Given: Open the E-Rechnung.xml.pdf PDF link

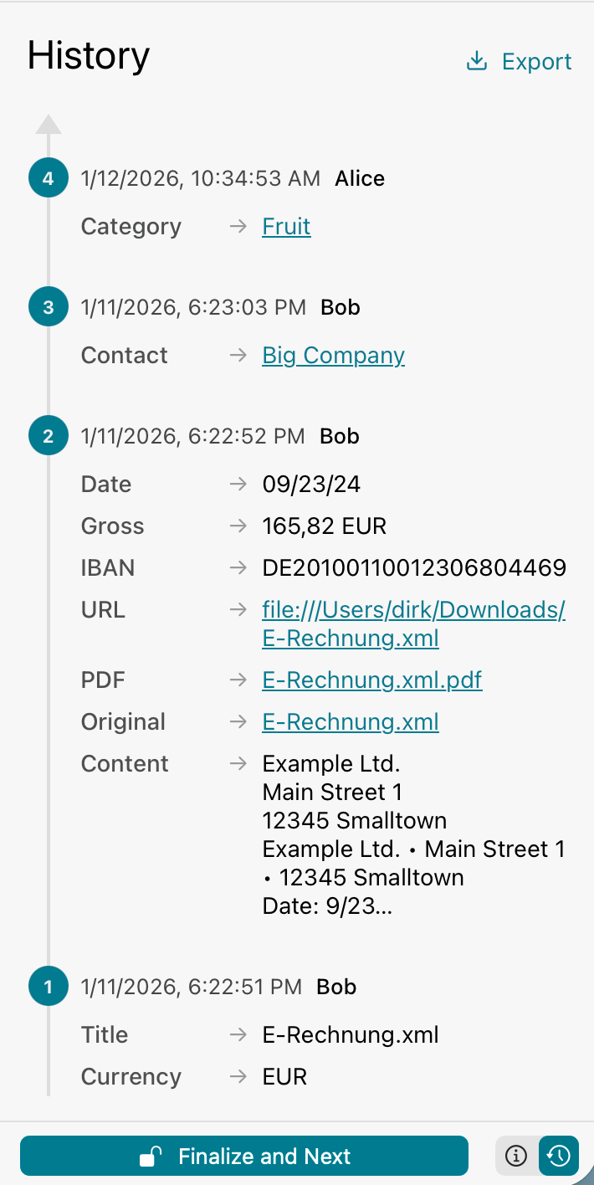Looking at the screenshot, I should 371,680.
